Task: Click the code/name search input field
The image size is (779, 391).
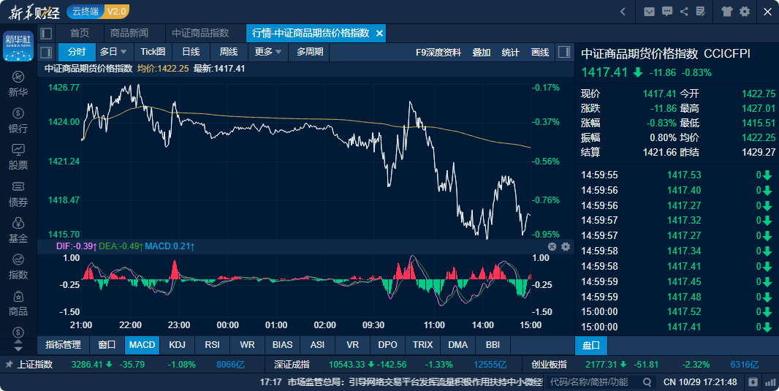Action: point(592,381)
